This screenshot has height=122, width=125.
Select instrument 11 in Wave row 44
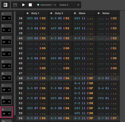click(x=84, y=58)
